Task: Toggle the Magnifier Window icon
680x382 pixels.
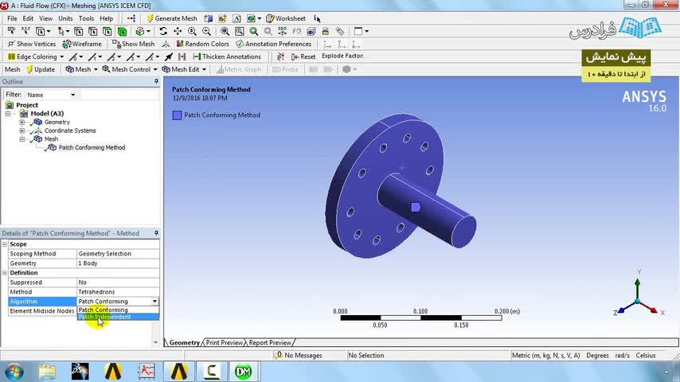Action: [239, 31]
